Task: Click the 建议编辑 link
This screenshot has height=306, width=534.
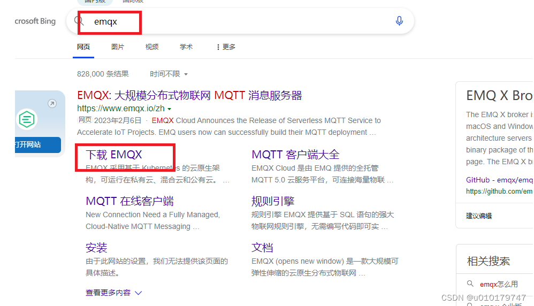Action: point(479,216)
